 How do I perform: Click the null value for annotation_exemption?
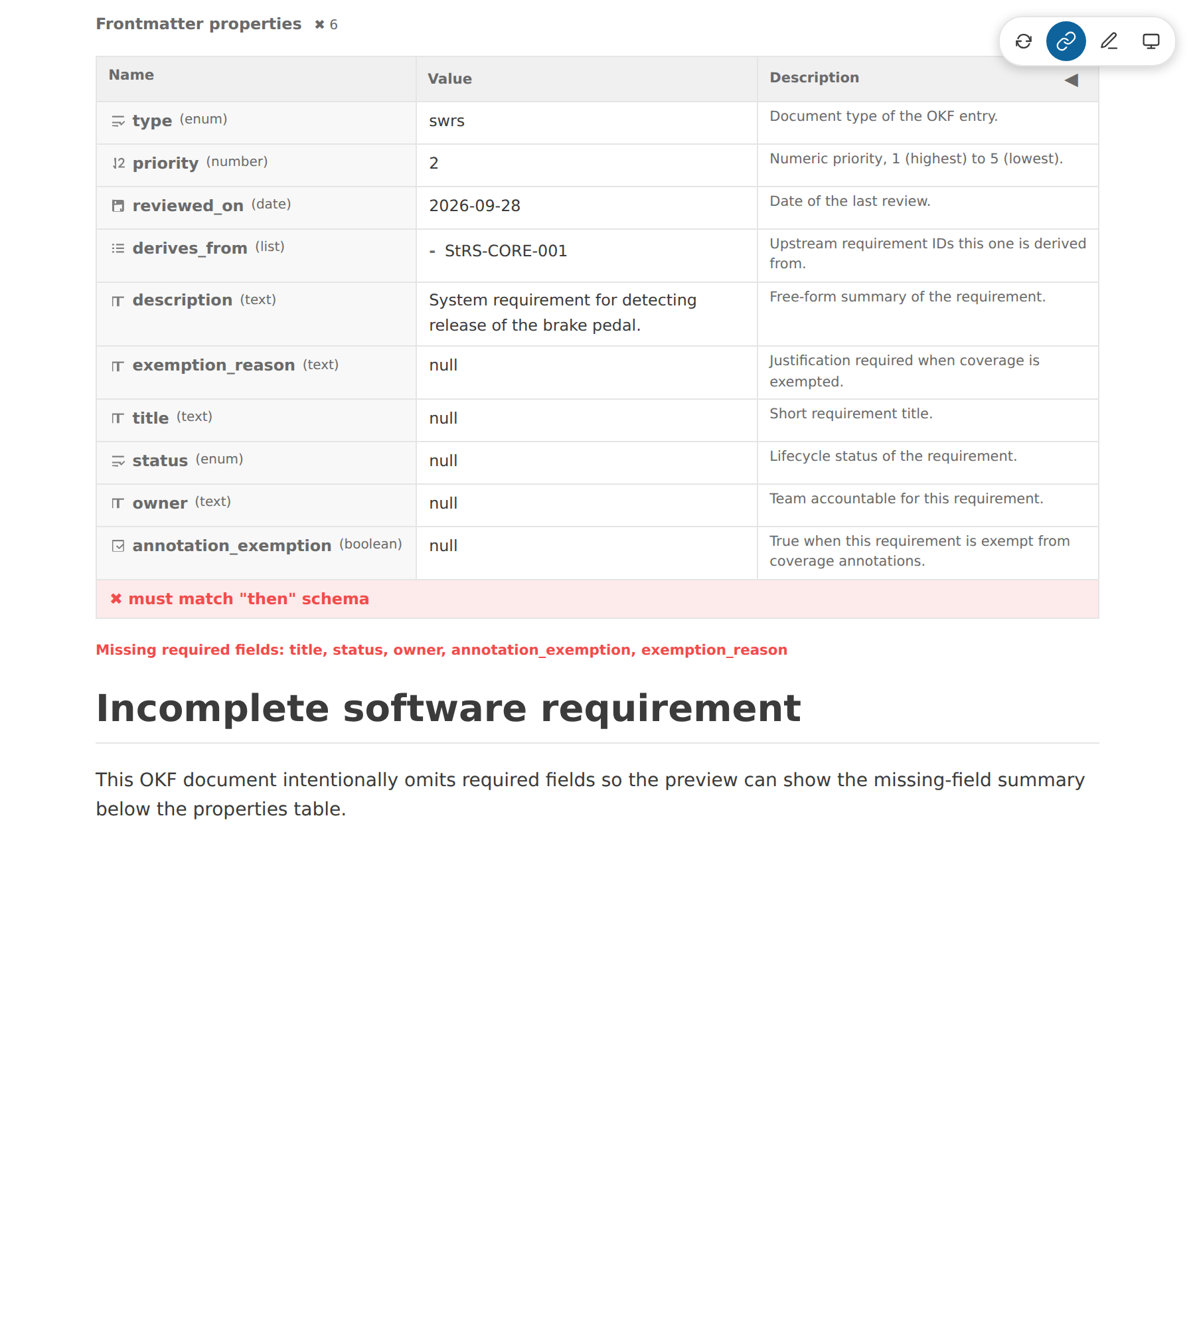443,546
